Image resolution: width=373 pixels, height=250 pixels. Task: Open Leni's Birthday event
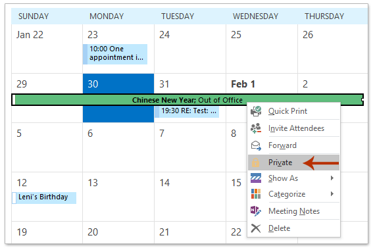coord(44,197)
